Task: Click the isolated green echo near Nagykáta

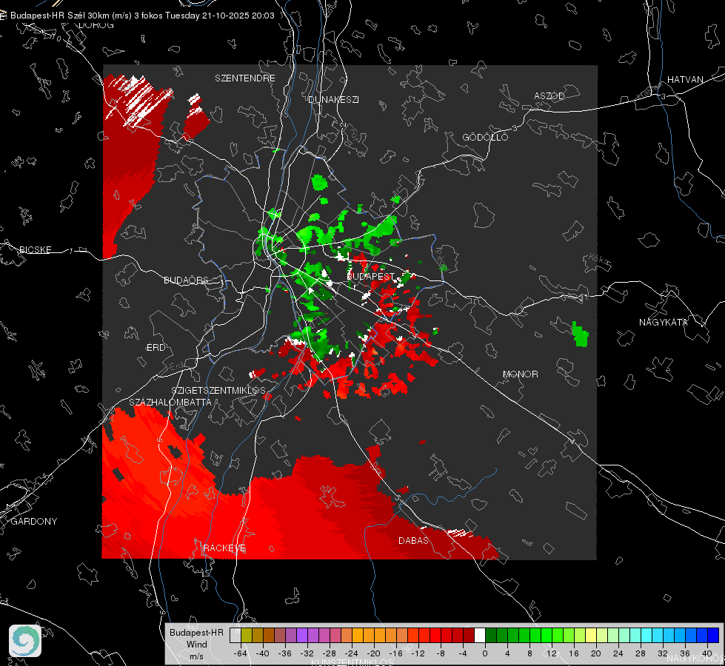Action: pos(581,334)
